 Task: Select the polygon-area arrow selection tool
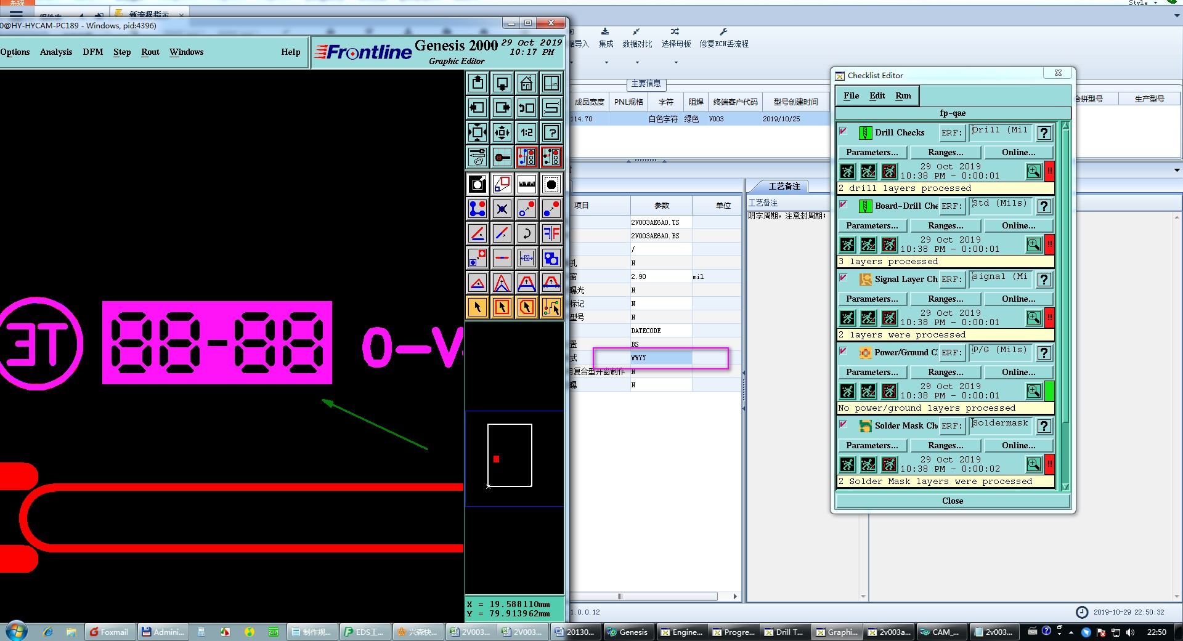point(526,307)
